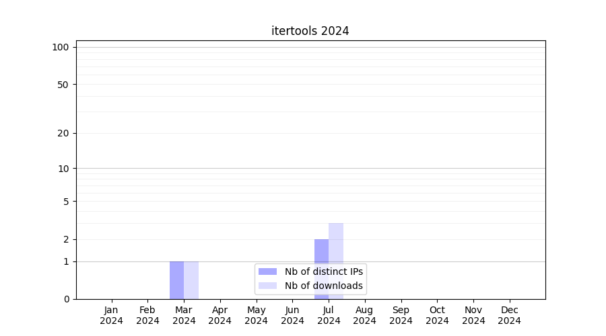Image resolution: width=606 pixels, height=336 pixels.
Task: Pick the 'Sep 2024' x-axis label
Action: coord(401,315)
